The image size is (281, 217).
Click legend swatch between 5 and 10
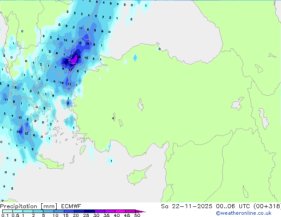click(48, 211)
